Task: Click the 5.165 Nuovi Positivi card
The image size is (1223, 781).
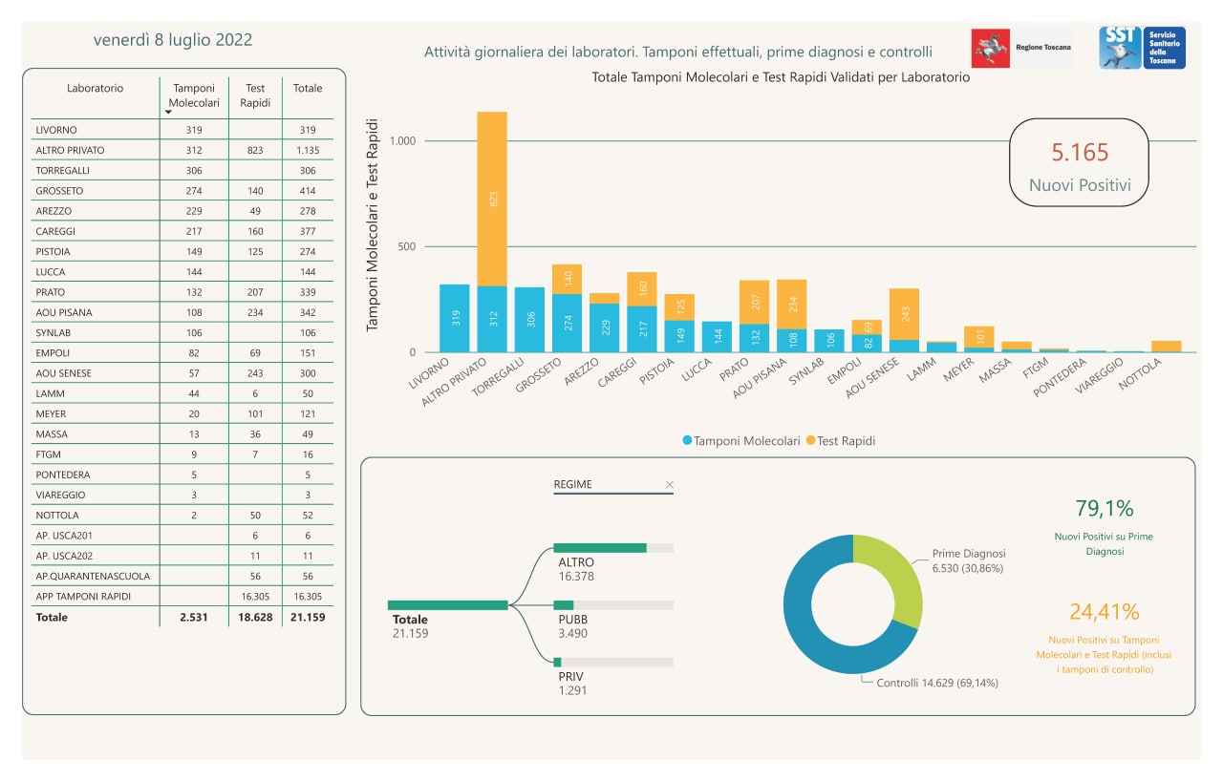Action: [1079, 163]
